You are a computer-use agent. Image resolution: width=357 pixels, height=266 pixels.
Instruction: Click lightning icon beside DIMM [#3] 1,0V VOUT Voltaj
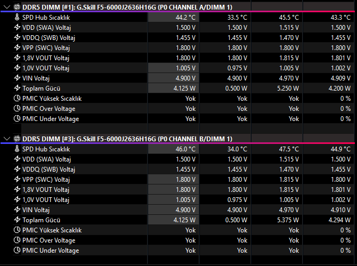(17, 199)
